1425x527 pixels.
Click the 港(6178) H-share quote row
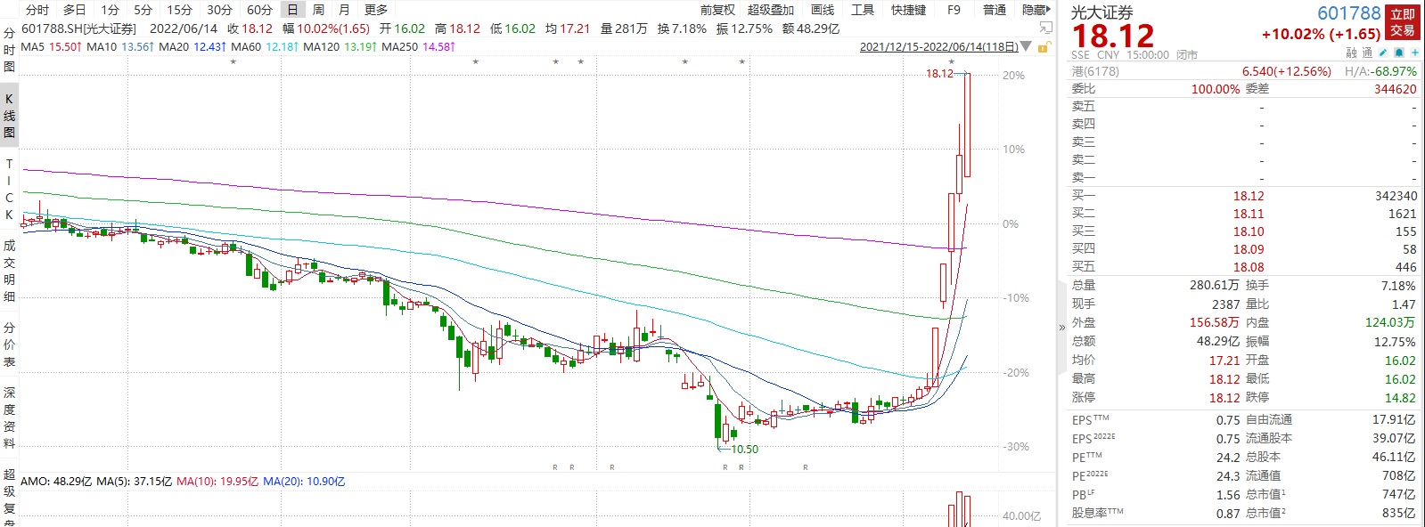(x=1243, y=71)
